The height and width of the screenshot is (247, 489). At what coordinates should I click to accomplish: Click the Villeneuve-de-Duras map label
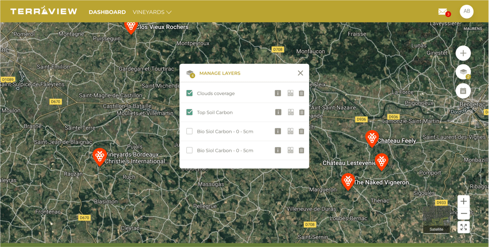(311, 209)
